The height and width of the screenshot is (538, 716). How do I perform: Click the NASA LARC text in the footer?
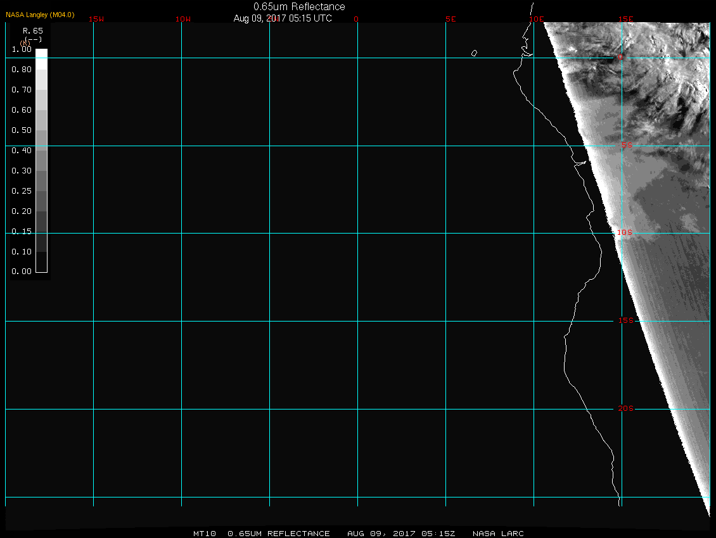click(x=500, y=534)
